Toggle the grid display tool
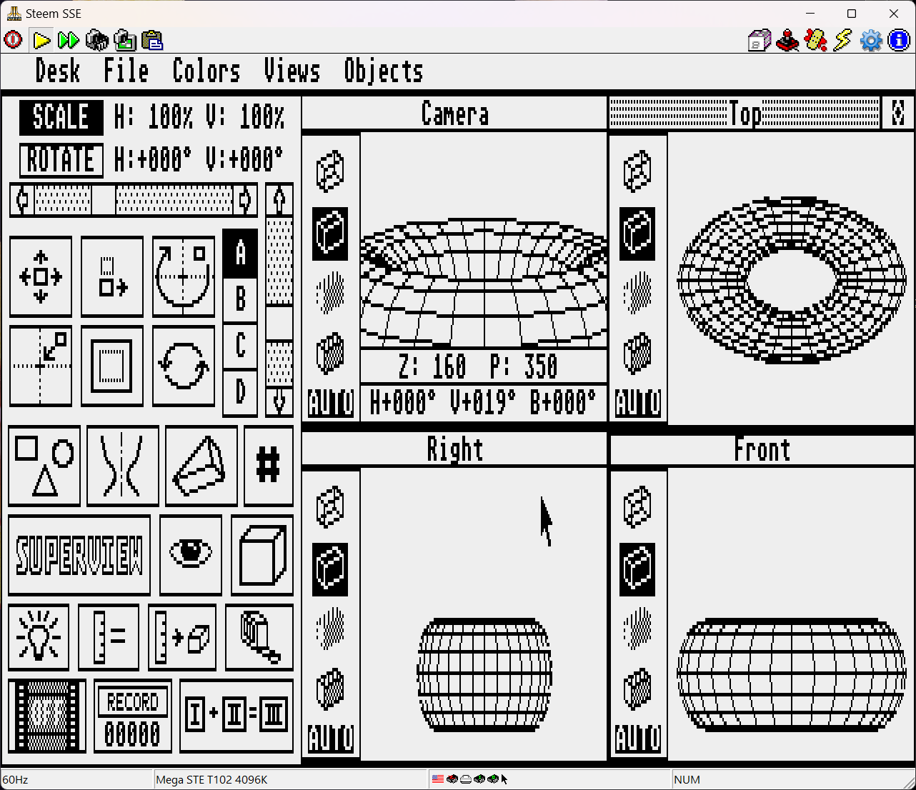Image resolution: width=916 pixels, height=790 pixels. (x=269, y=466)
